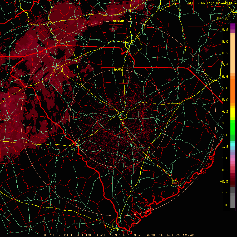Click the 2.6 legend value

225,135
